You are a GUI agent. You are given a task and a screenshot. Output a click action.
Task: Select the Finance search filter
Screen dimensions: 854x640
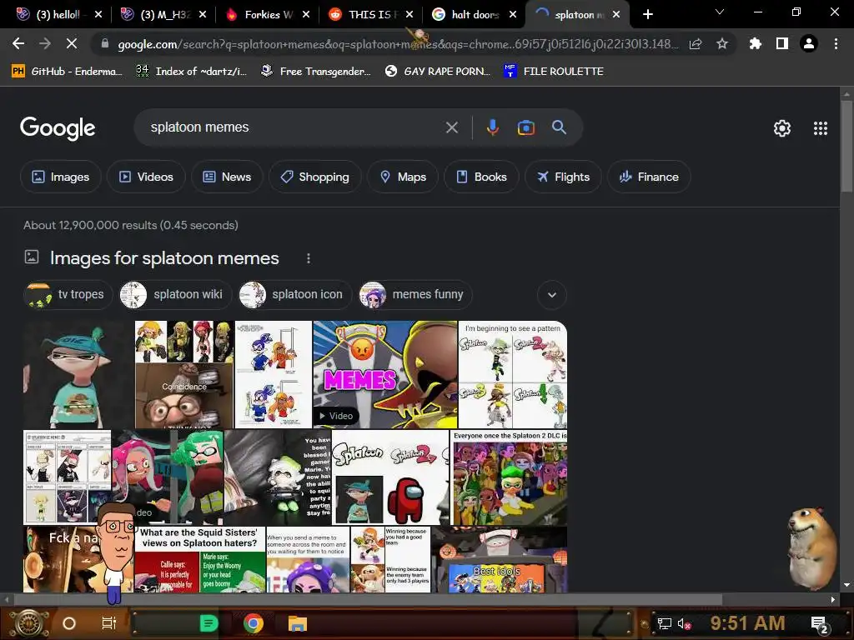click(649, 177)
